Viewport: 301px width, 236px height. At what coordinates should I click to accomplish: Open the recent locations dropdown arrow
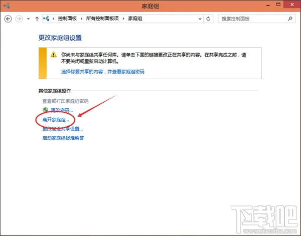[29, 19]
